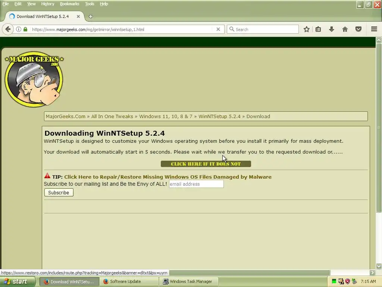The width and height of the screenshot is (382, 287).
Task: Open the Edit menu
Action: click(x=18, y=4)
